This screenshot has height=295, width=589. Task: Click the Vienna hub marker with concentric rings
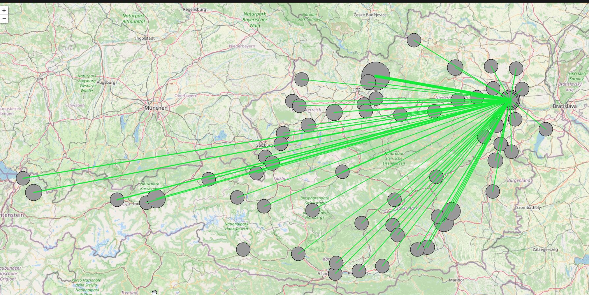pyautogui.click(x=511, y=100)
